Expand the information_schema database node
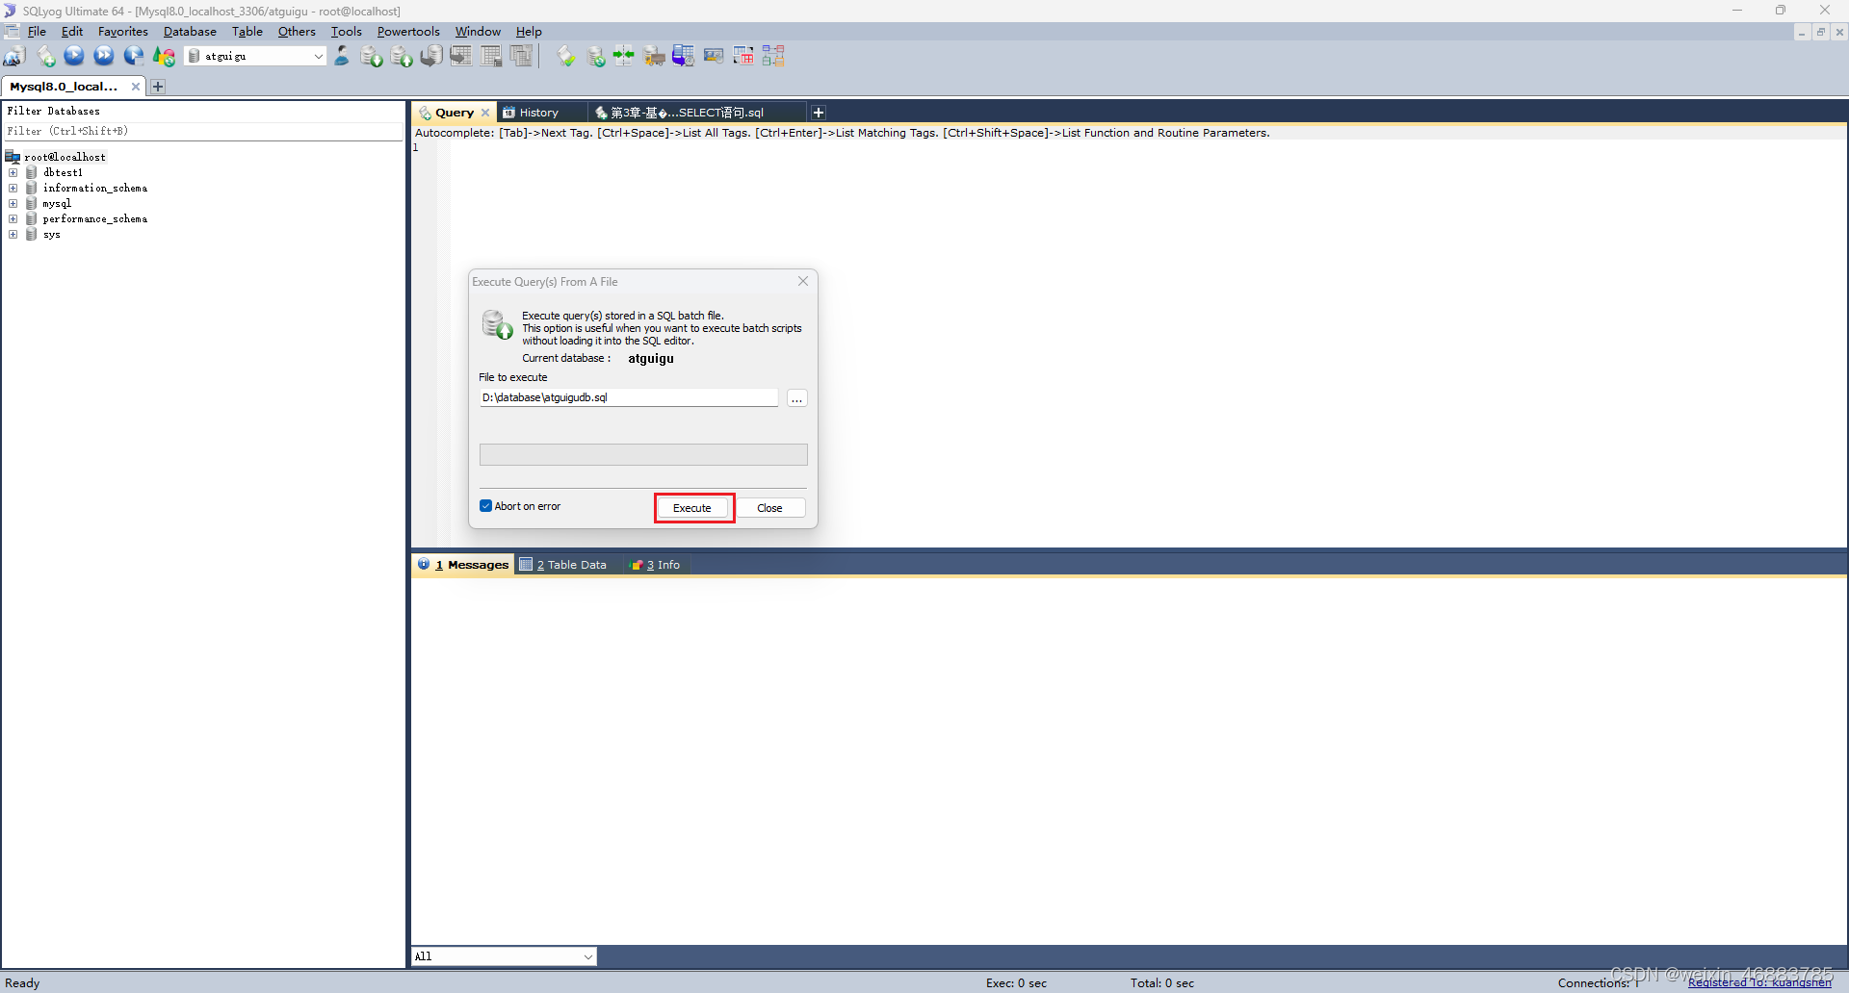 13,189
